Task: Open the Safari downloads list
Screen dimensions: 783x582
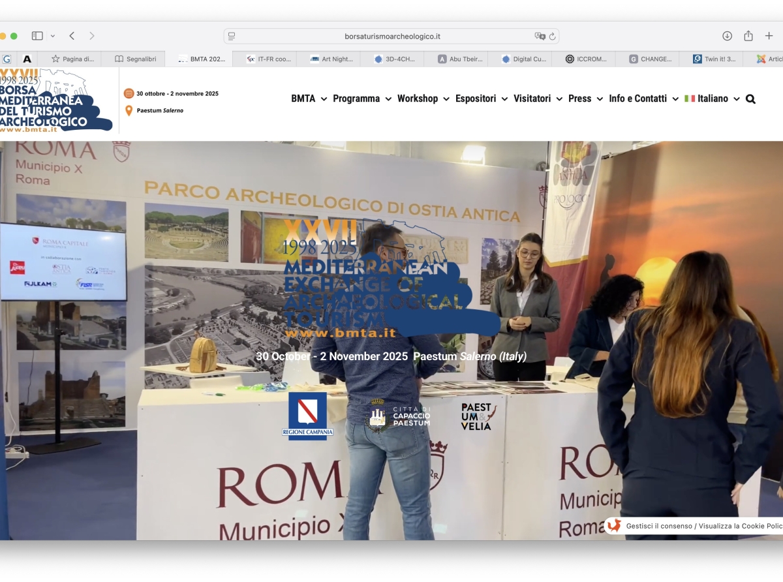Action: [727, 36]
